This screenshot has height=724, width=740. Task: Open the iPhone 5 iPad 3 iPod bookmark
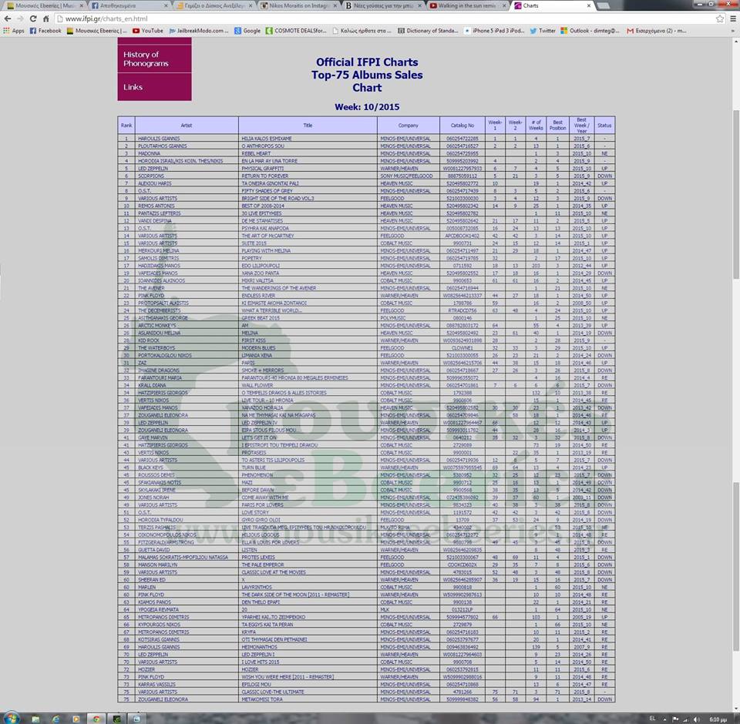point(494,31)
